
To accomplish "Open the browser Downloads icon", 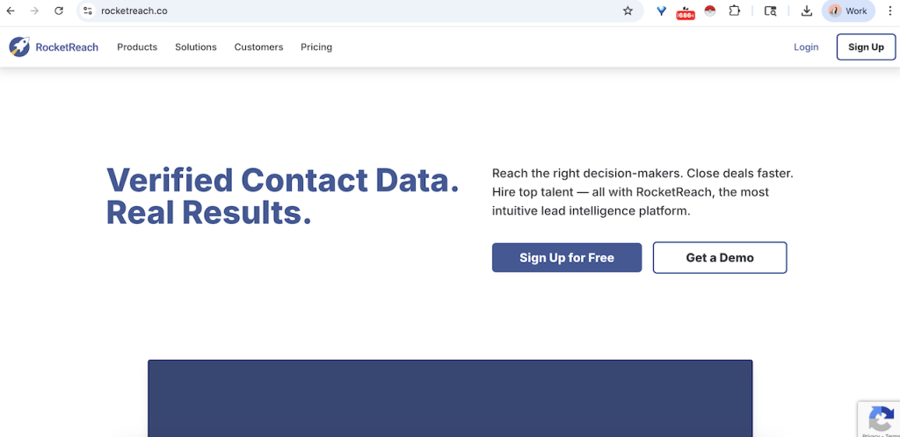I will click(807, 11).
